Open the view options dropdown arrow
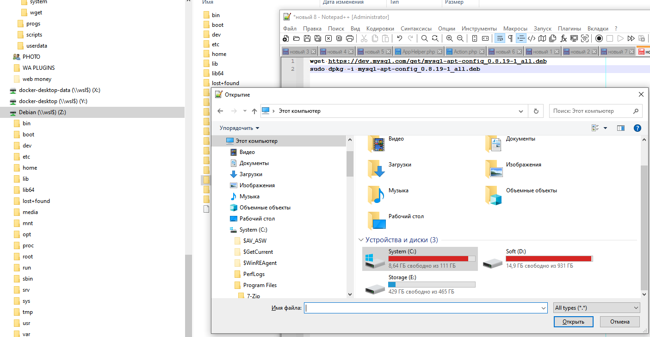 tap(605, 128)
